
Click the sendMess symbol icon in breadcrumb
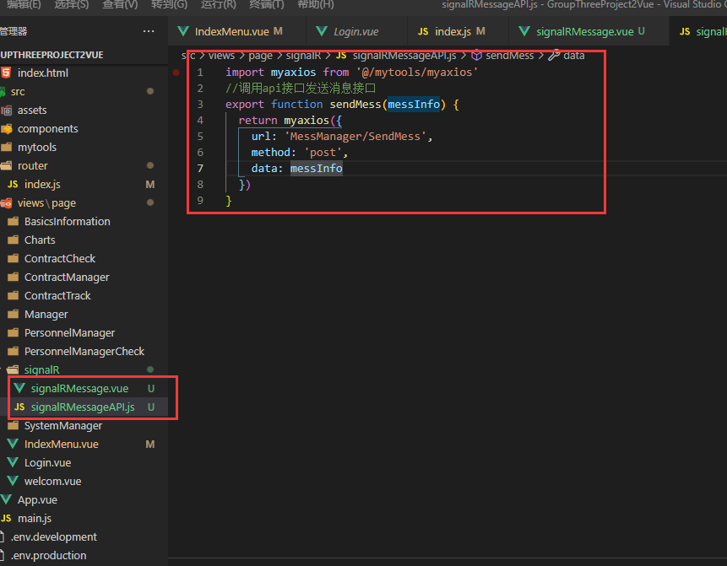476,55
